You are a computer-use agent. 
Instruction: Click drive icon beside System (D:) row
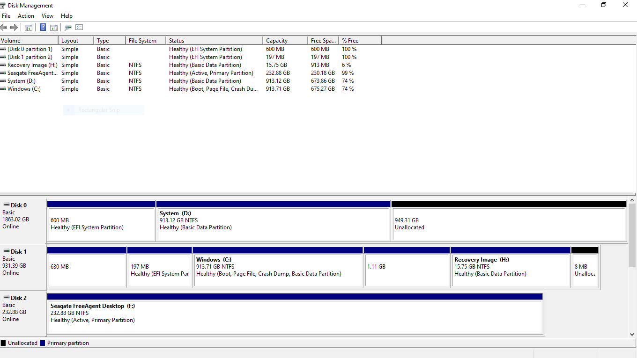pos(3,81)
